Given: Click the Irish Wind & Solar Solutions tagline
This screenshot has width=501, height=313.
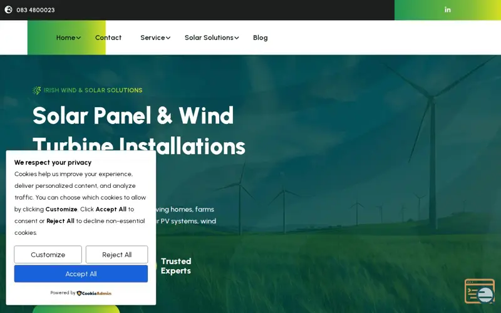Looking at the screenshot, I should click(93, 90).
